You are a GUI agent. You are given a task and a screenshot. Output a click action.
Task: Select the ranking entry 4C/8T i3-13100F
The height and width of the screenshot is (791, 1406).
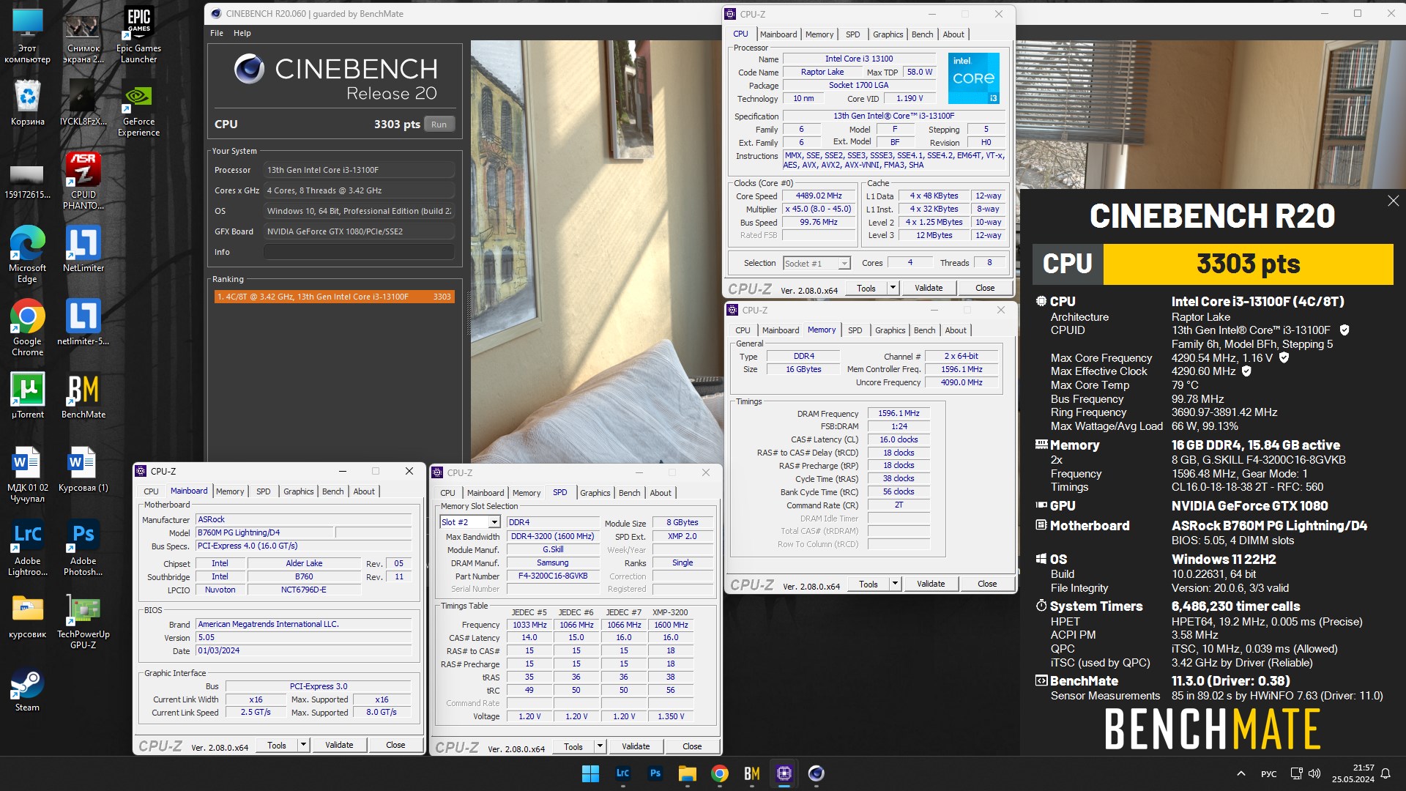point(334,297)
